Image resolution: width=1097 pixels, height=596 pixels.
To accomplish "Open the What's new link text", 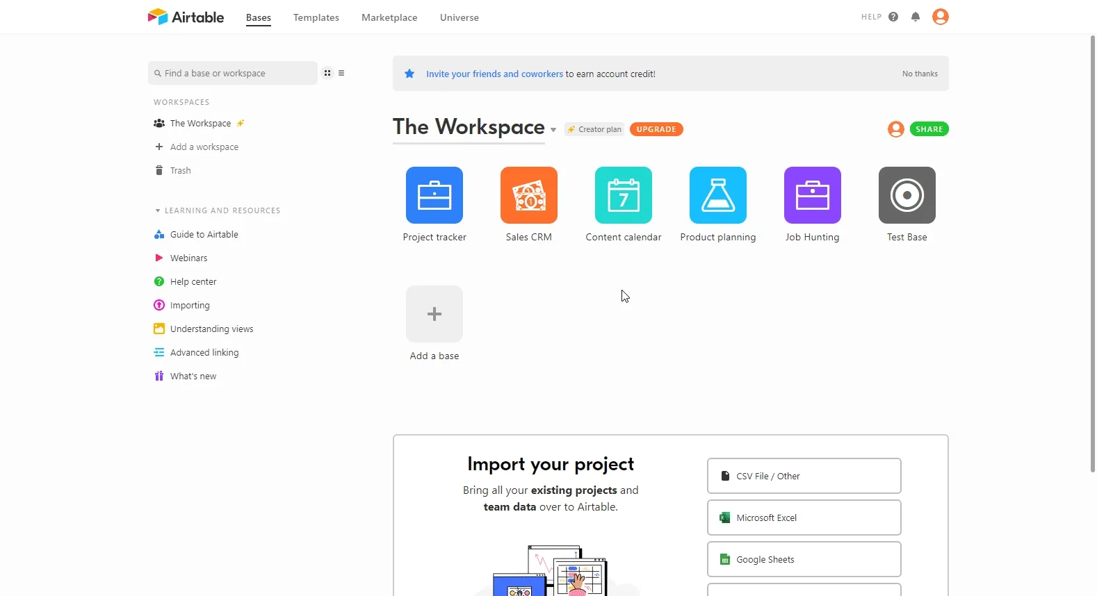I will [x=193, y=376].
